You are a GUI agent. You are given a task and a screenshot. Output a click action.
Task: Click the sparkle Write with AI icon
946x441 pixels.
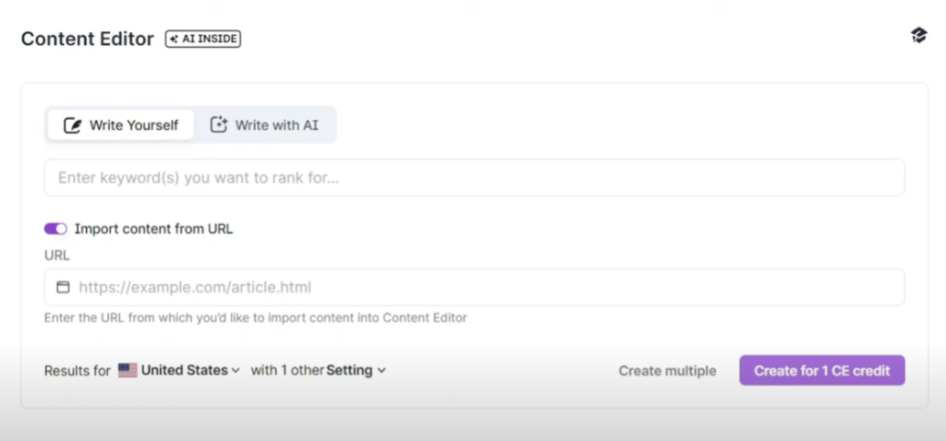[218, 125]
